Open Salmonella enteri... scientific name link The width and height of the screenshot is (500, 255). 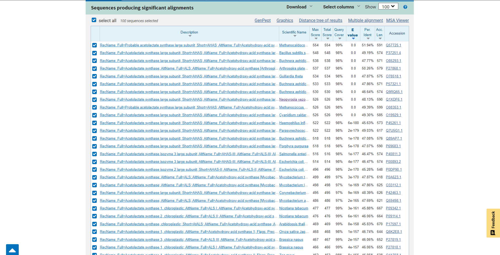(x=294, y=154)
